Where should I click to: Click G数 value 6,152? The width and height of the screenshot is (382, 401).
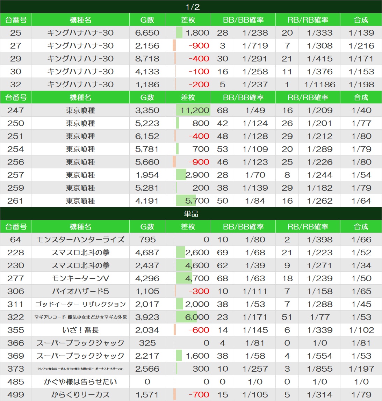coord(147,136)
